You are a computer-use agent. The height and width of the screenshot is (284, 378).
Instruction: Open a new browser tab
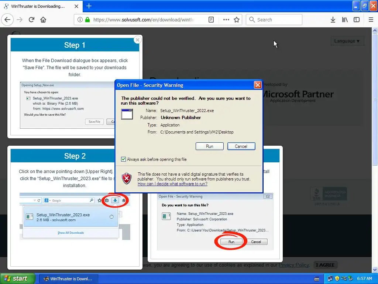pyautogui.click(x=89, y=6)
